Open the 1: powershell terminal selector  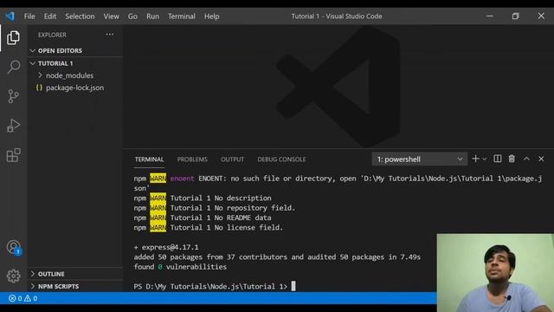click(x=419, y=159)
